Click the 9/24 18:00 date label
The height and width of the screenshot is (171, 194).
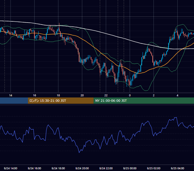(58, 168)
